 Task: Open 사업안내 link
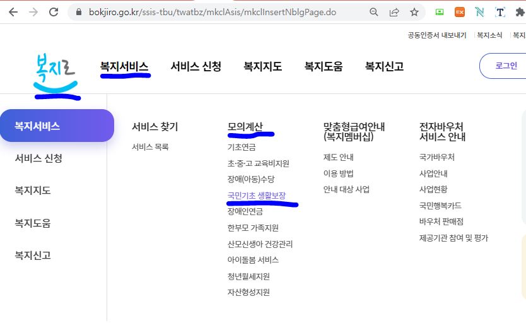pyautogui.click(x=433, y=173)
